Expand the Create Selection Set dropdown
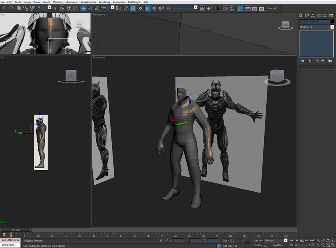The image size is (336, 248). click(196, 7)
